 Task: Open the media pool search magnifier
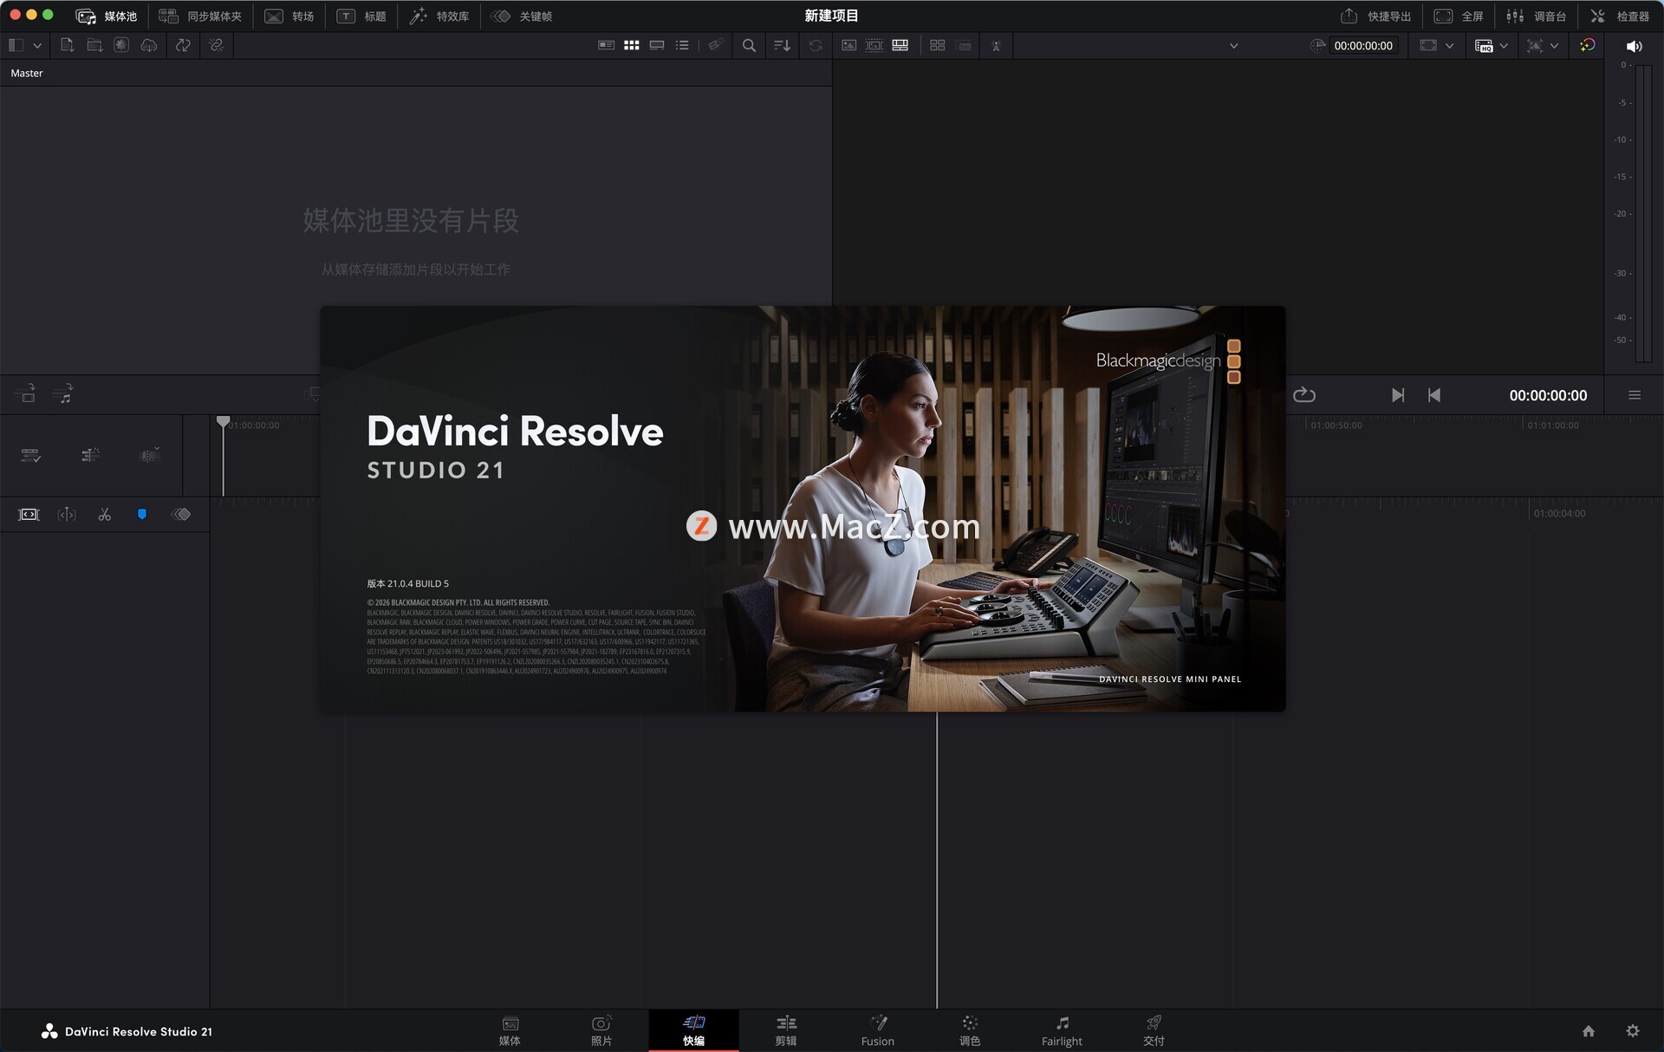pos(749,45)
